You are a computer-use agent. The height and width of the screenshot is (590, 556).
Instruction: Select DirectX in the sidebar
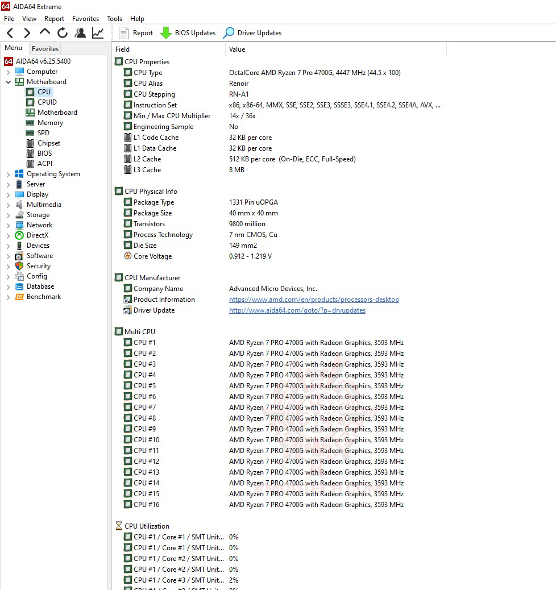pos(32,235)
